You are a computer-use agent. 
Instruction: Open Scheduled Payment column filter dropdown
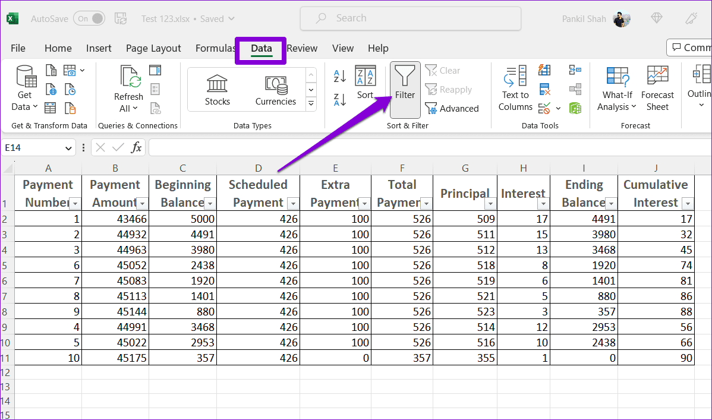click(294, 203)
